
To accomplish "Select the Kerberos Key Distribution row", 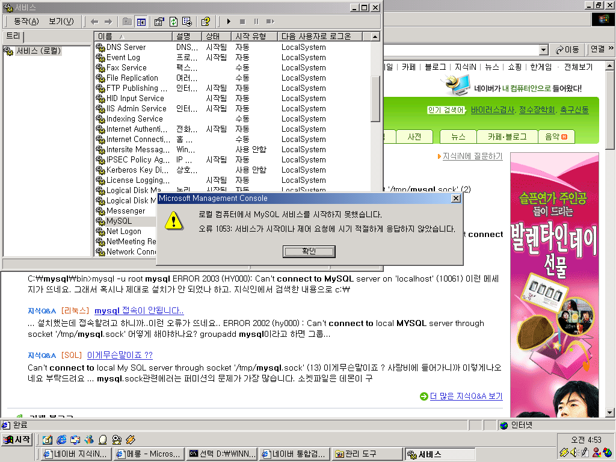I will coord(233,170).
